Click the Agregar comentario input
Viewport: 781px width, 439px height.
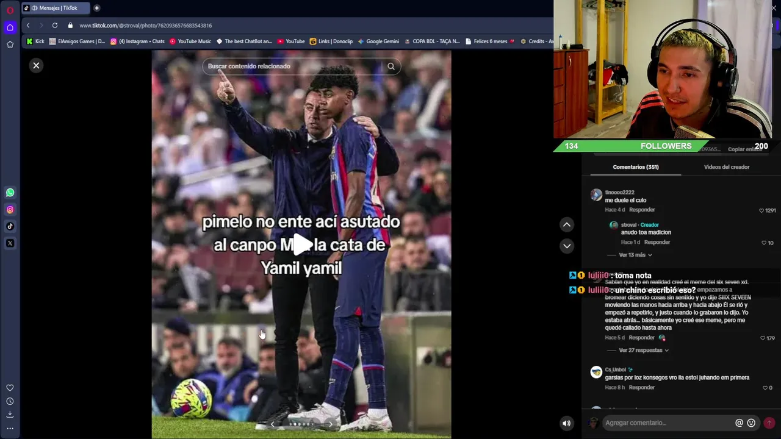[668, 423]
